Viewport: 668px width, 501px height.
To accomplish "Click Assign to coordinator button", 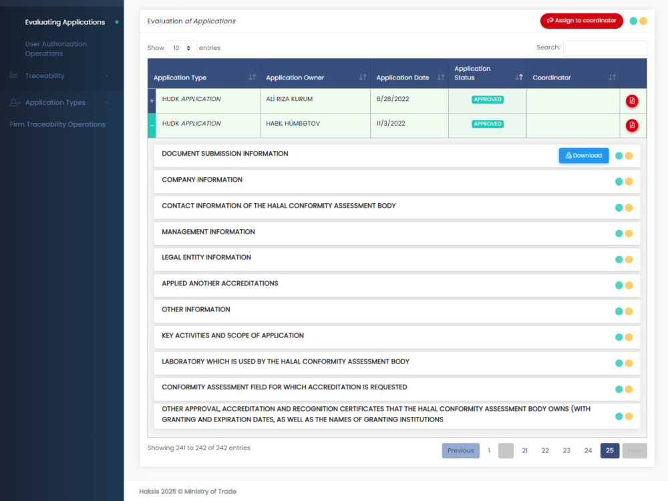I will (x=582, y=21).
